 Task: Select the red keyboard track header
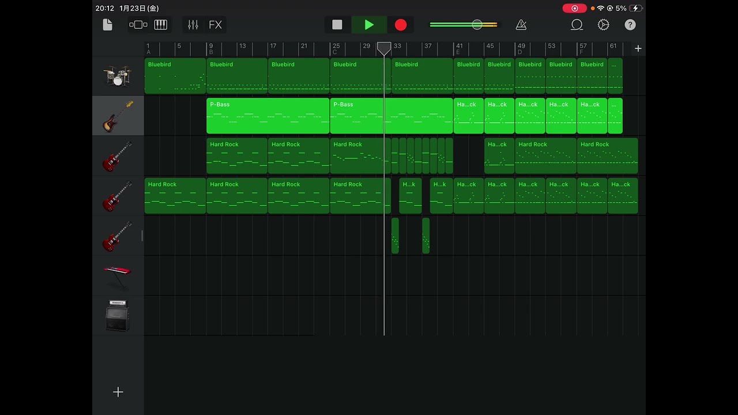click(118, 276)
